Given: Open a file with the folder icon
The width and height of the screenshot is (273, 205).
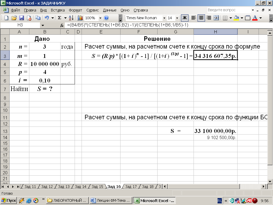Looking at the screenshot, I should click(14, 18).
